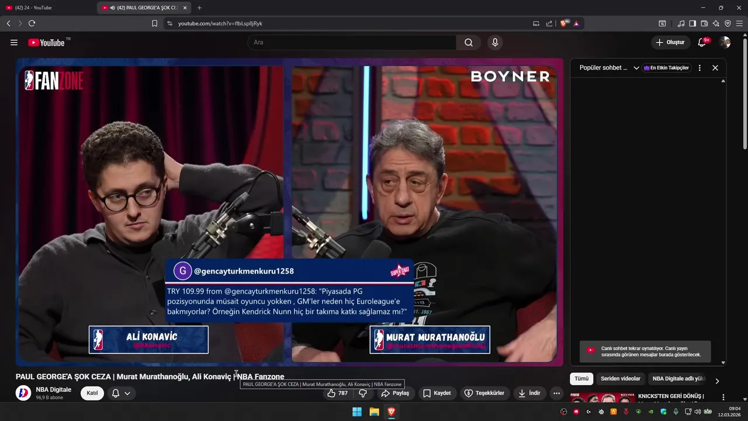Close the live chat replay panel

click(x=715, y=68)
